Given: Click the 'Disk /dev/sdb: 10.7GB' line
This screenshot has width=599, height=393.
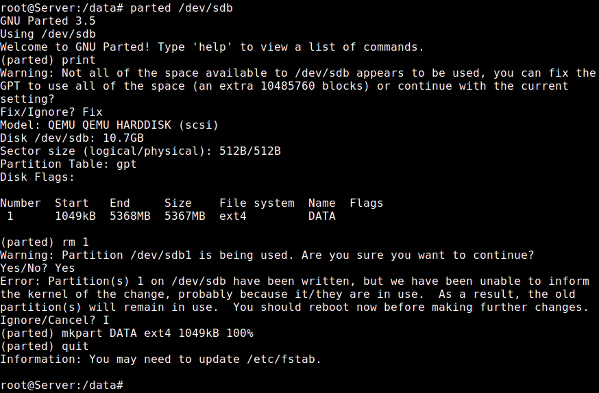Looking at the screenshot, I should (72, 138).
